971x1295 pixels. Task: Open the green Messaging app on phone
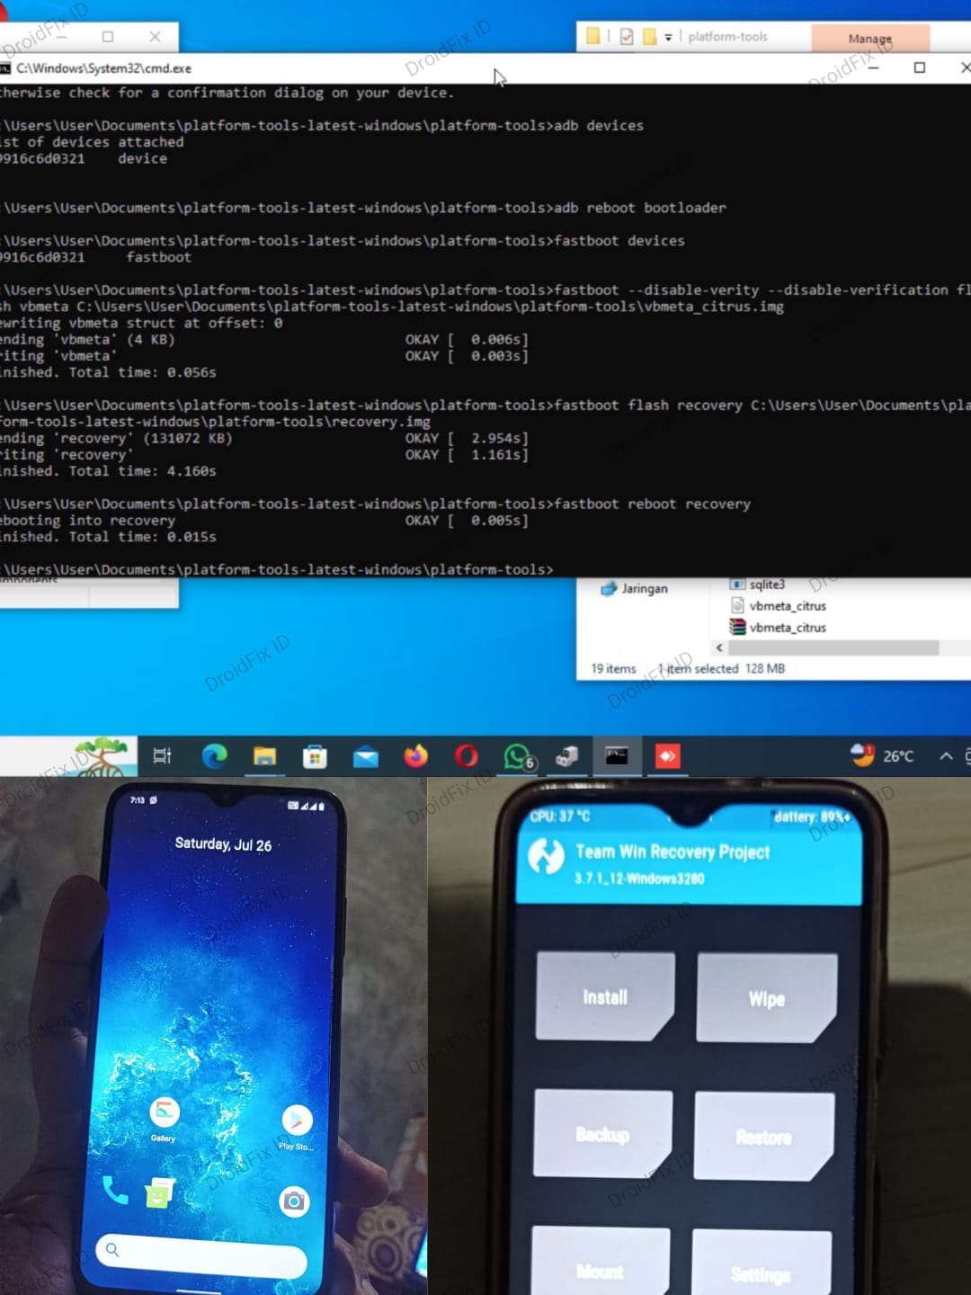[x=159, y=1193]
